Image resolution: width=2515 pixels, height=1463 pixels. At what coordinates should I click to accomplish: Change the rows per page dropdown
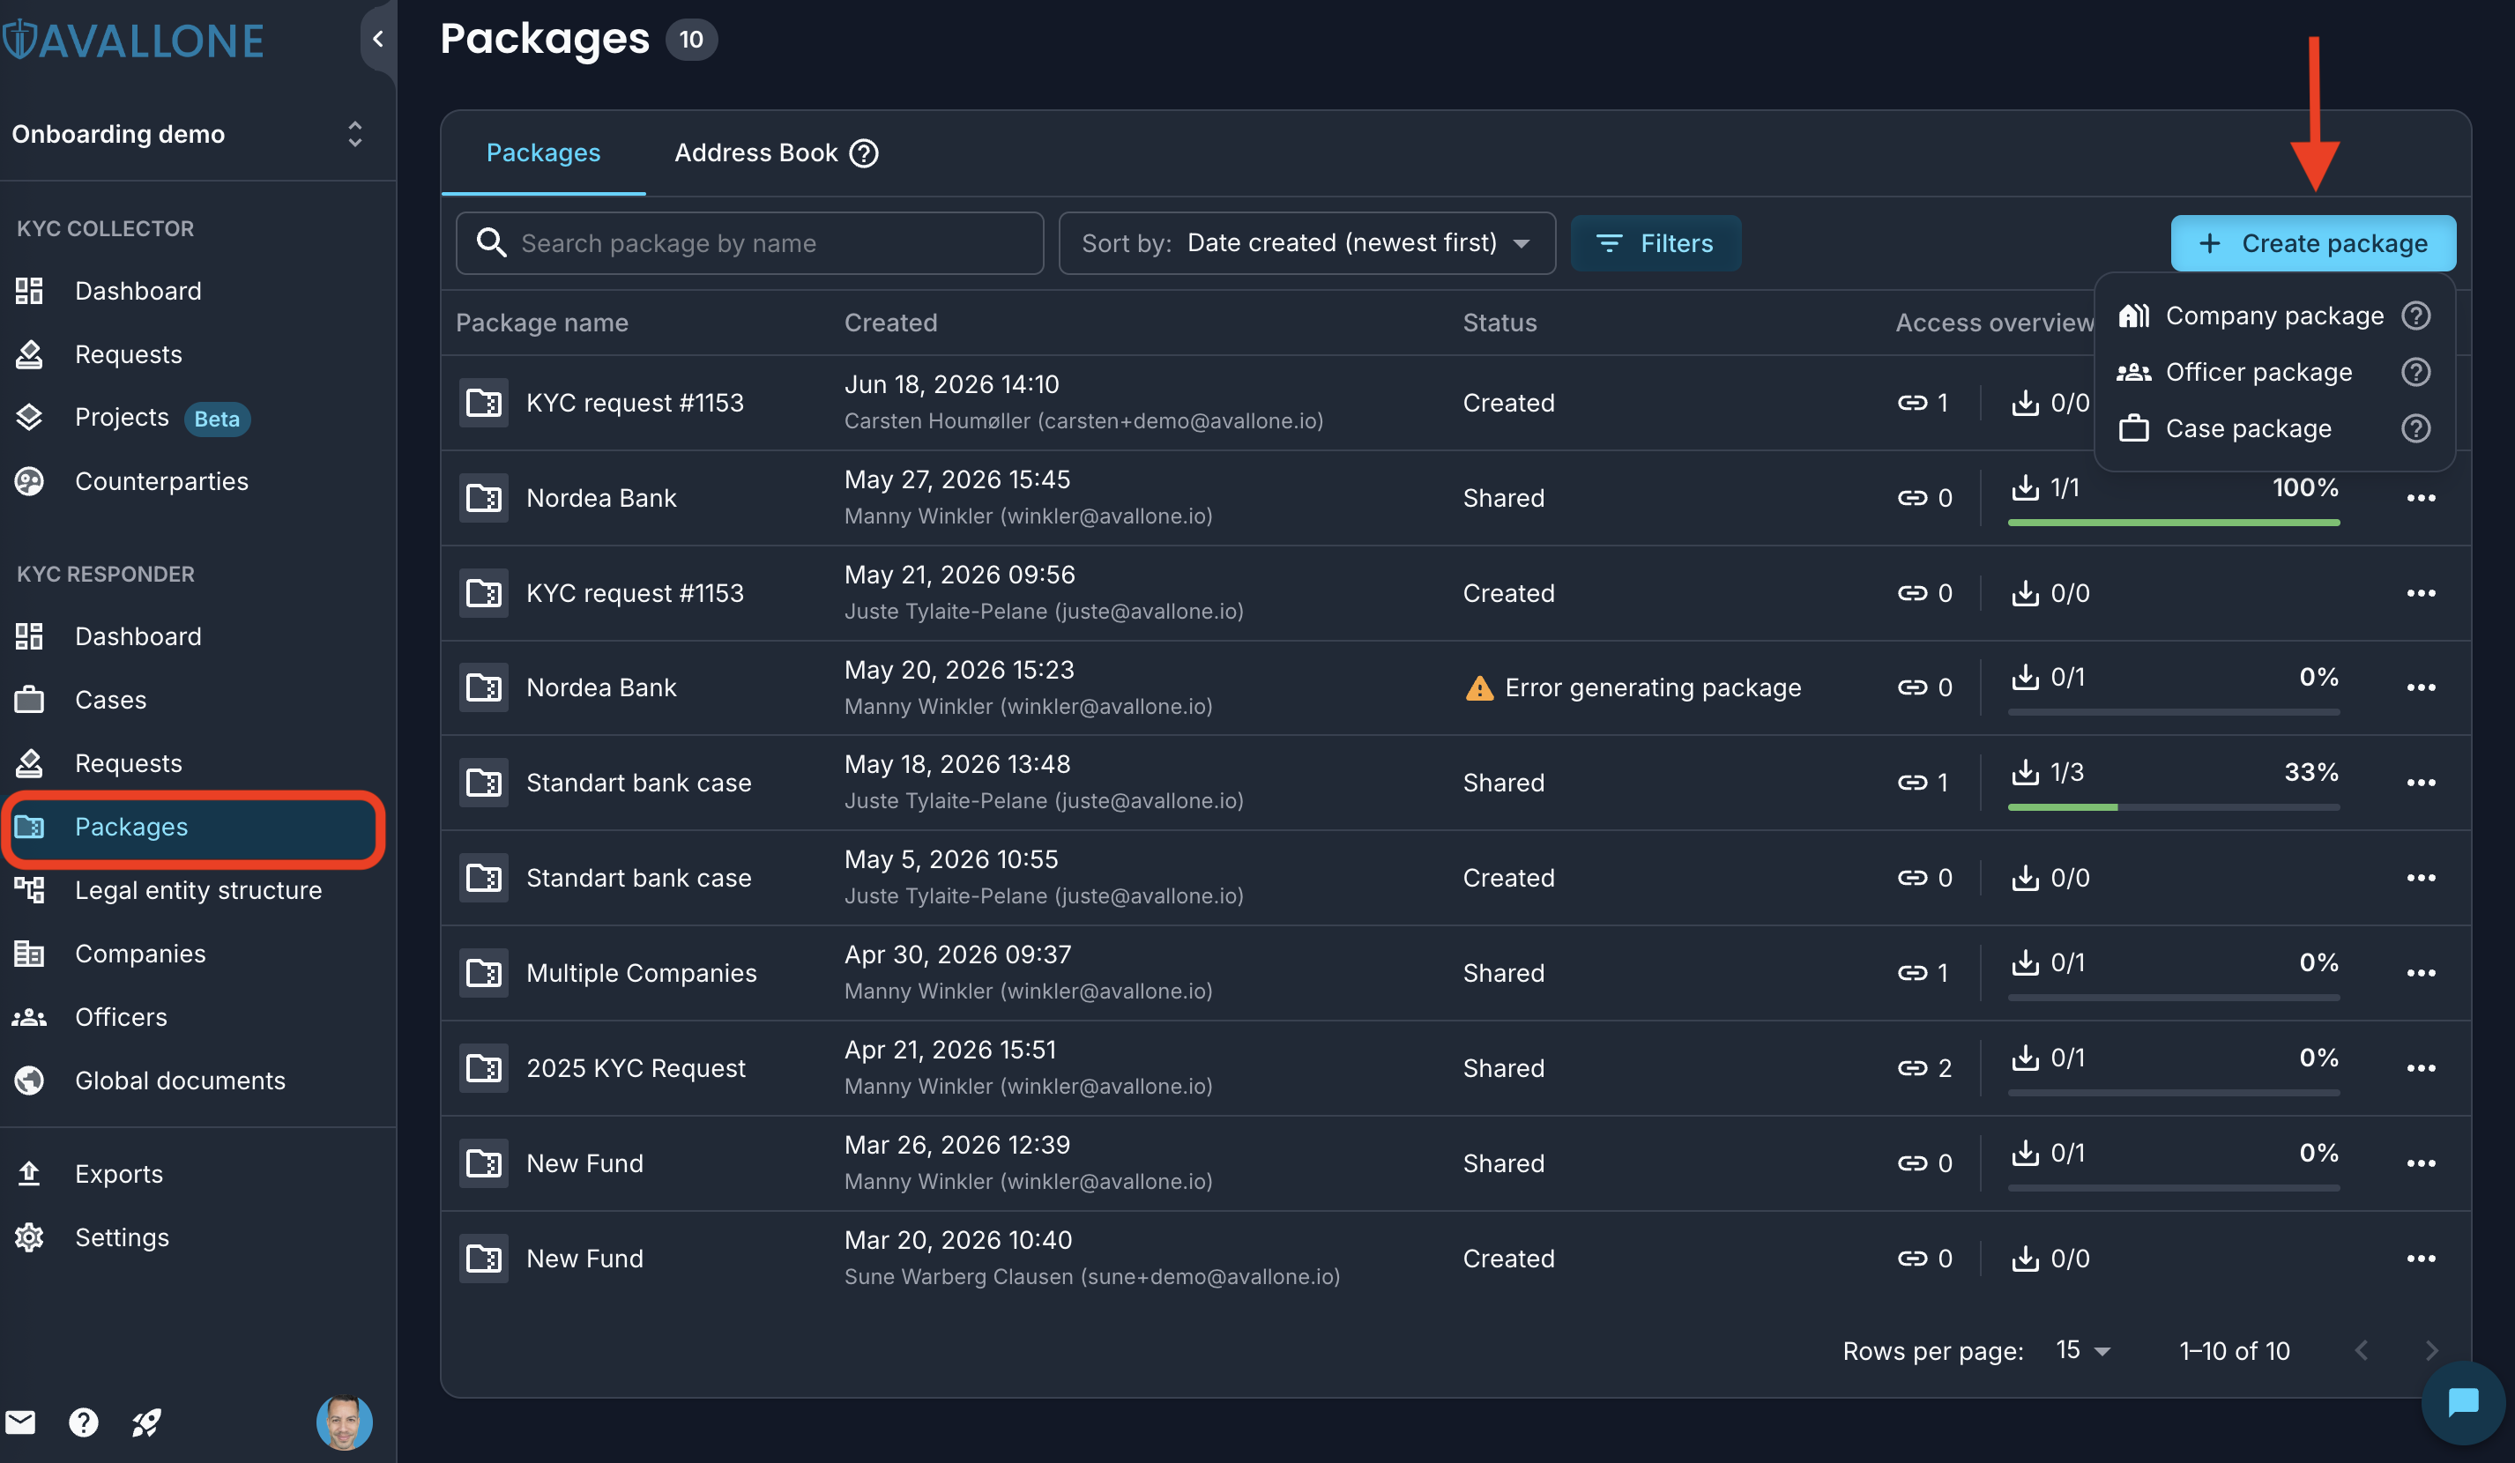point(2083,1350)
